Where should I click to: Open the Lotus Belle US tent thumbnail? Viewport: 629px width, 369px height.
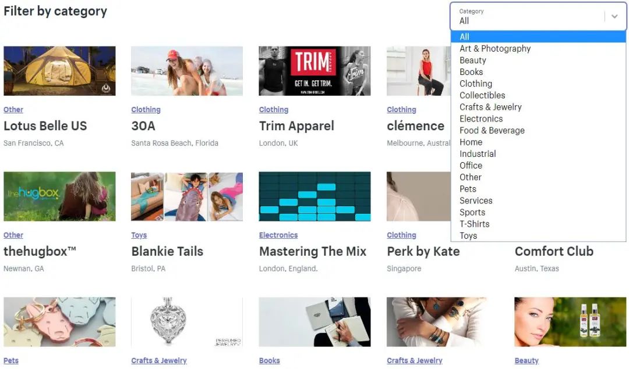[x=59, y=71]
